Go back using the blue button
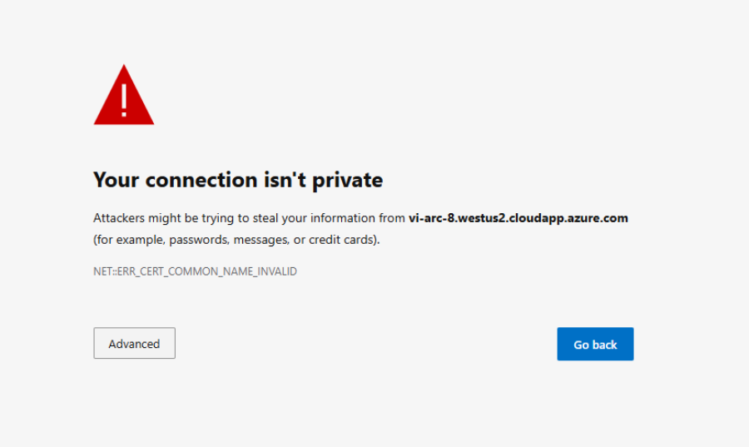 pyautogui.click(x=595, y=344)
